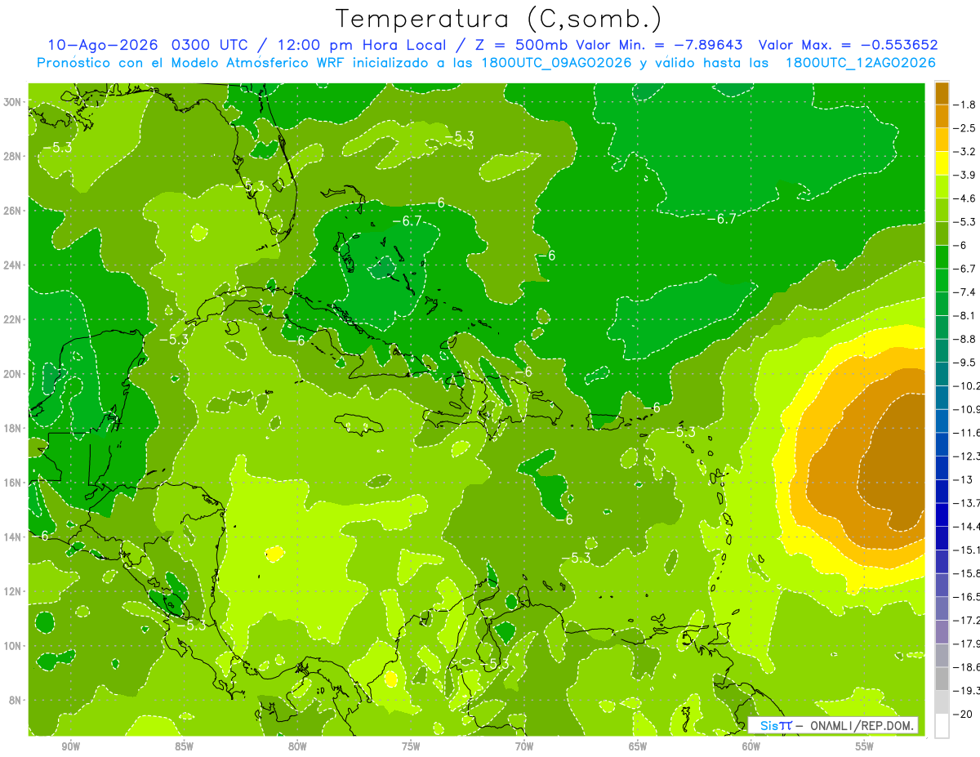The image size is (980, 757).
Task: Click the "-18.6" color scale value
Action: (968, 667)
